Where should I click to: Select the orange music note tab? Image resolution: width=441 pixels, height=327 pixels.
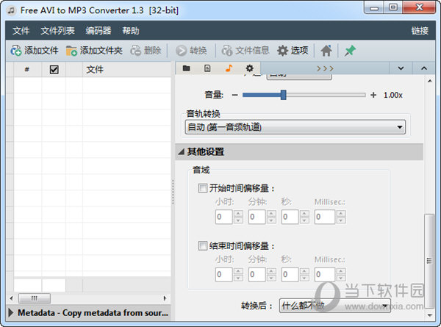[x=229, y=68]
